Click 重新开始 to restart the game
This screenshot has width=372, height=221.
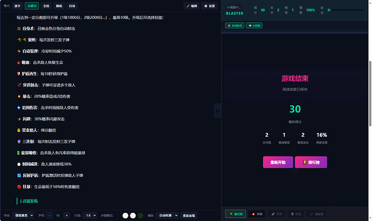[x=278, y=162]
